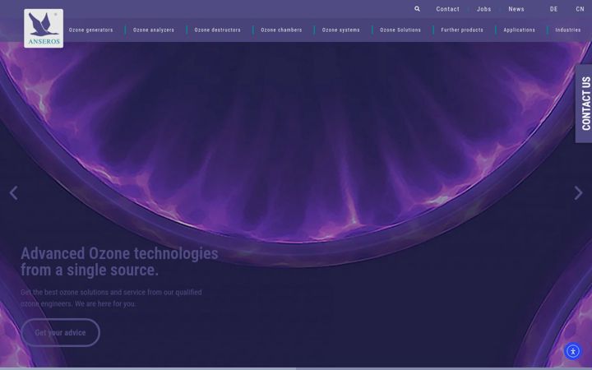Image resolution: width=592 pixels, height=370 pixels.
Task: Click the search magnifier icon
Action: coord(417,9)
